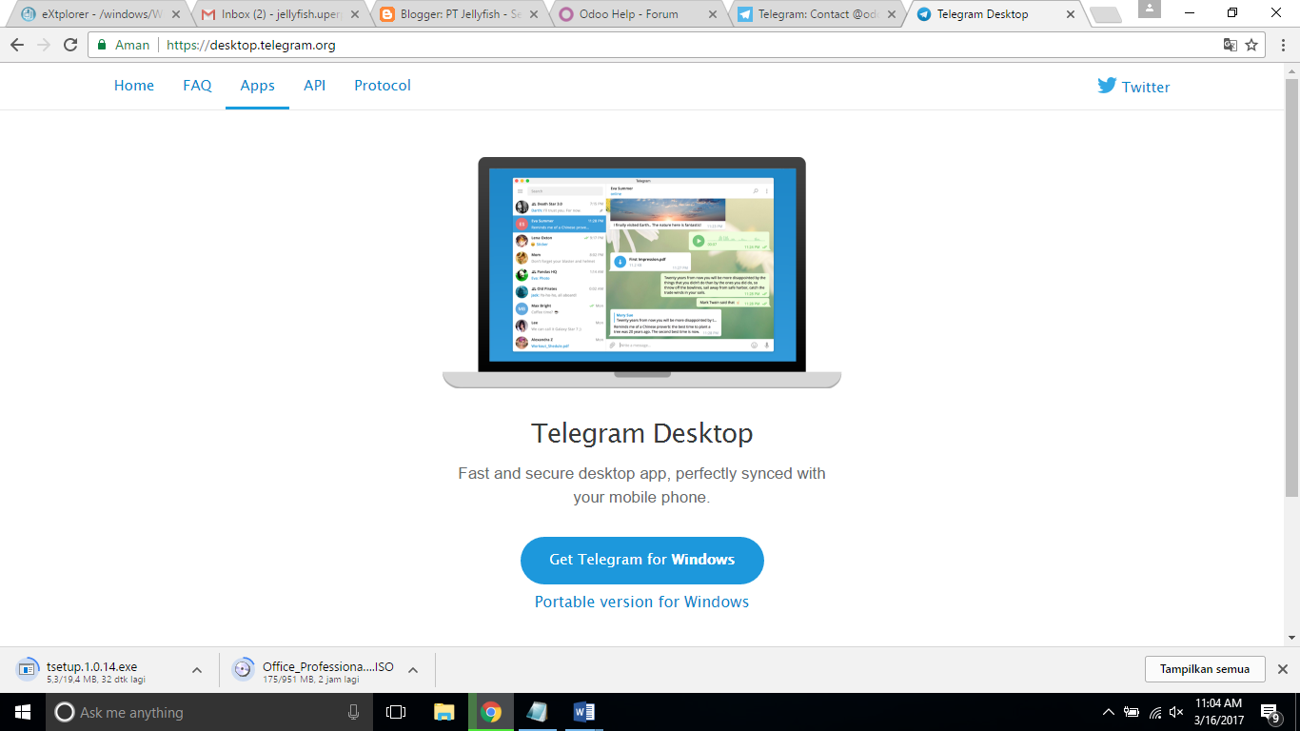The width and height of the screenshot is (1300, 731).
Task: Close the Gmail Inbox tab
Action: tap(355, 14)
